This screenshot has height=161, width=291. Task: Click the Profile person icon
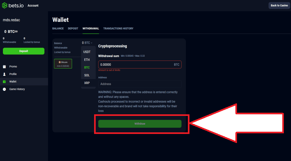tap(4, 74)
